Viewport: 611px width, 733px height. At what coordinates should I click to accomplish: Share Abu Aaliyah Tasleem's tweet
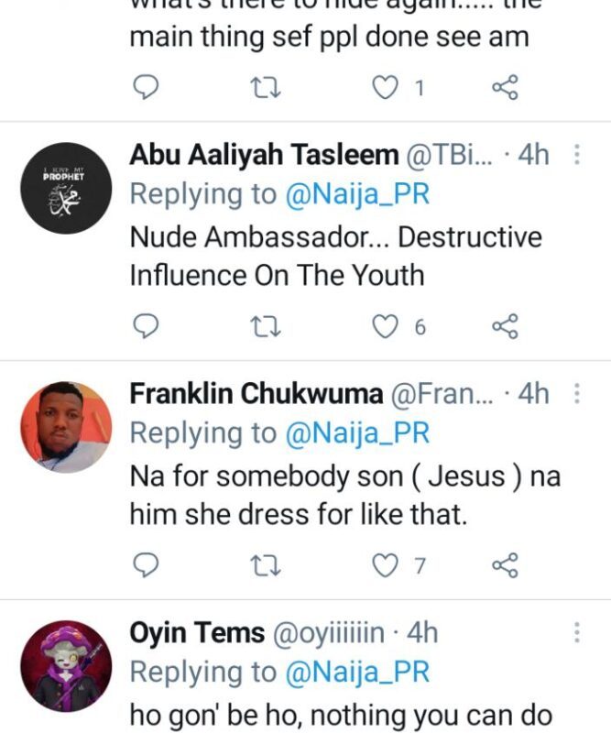point(505,325)
